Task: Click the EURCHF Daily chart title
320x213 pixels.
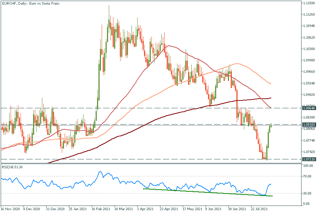Action: point(31,3)
